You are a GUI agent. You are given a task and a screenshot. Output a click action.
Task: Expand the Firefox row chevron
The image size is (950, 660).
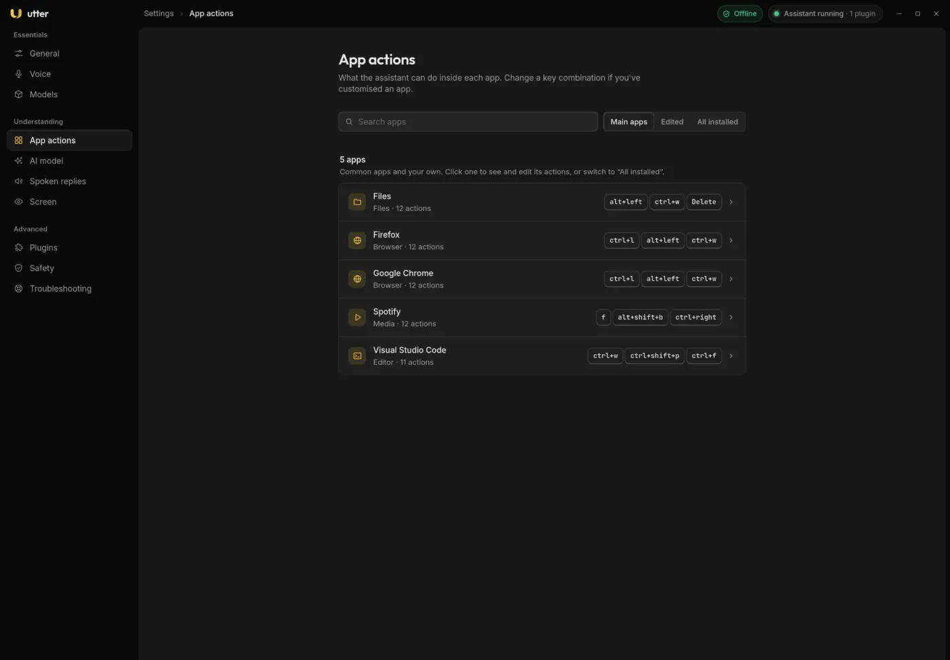(x=731, y=240)
